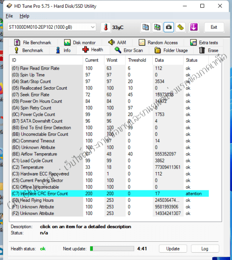Select the (BD) Unknown Attribute row
232x260 pixels.
[x=110, y=148]
